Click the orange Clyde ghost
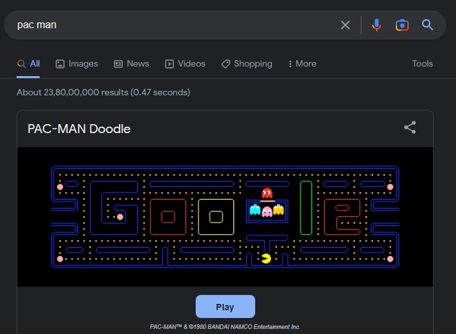 [x=278, y=209]
